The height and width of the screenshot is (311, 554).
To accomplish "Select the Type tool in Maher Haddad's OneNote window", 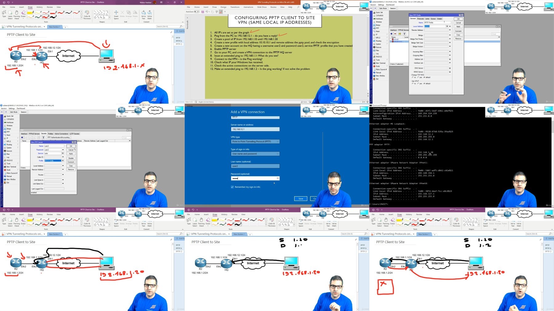I will (4, 14).
